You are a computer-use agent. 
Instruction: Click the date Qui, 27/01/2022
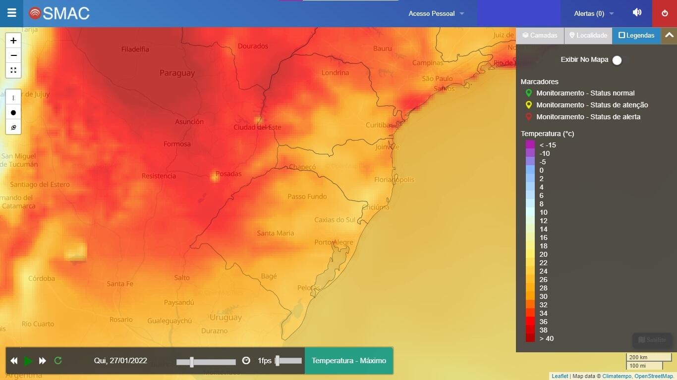[x=120, y=361]
